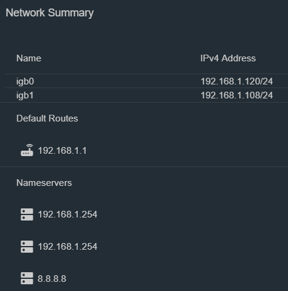Click the server icon beside 8.8.8.8
288x291 pixels.
[27, 278]
